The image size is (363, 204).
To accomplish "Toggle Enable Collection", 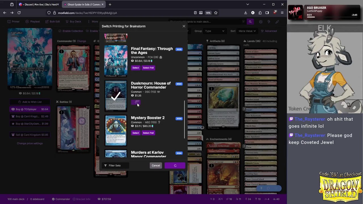I will 71,31.
